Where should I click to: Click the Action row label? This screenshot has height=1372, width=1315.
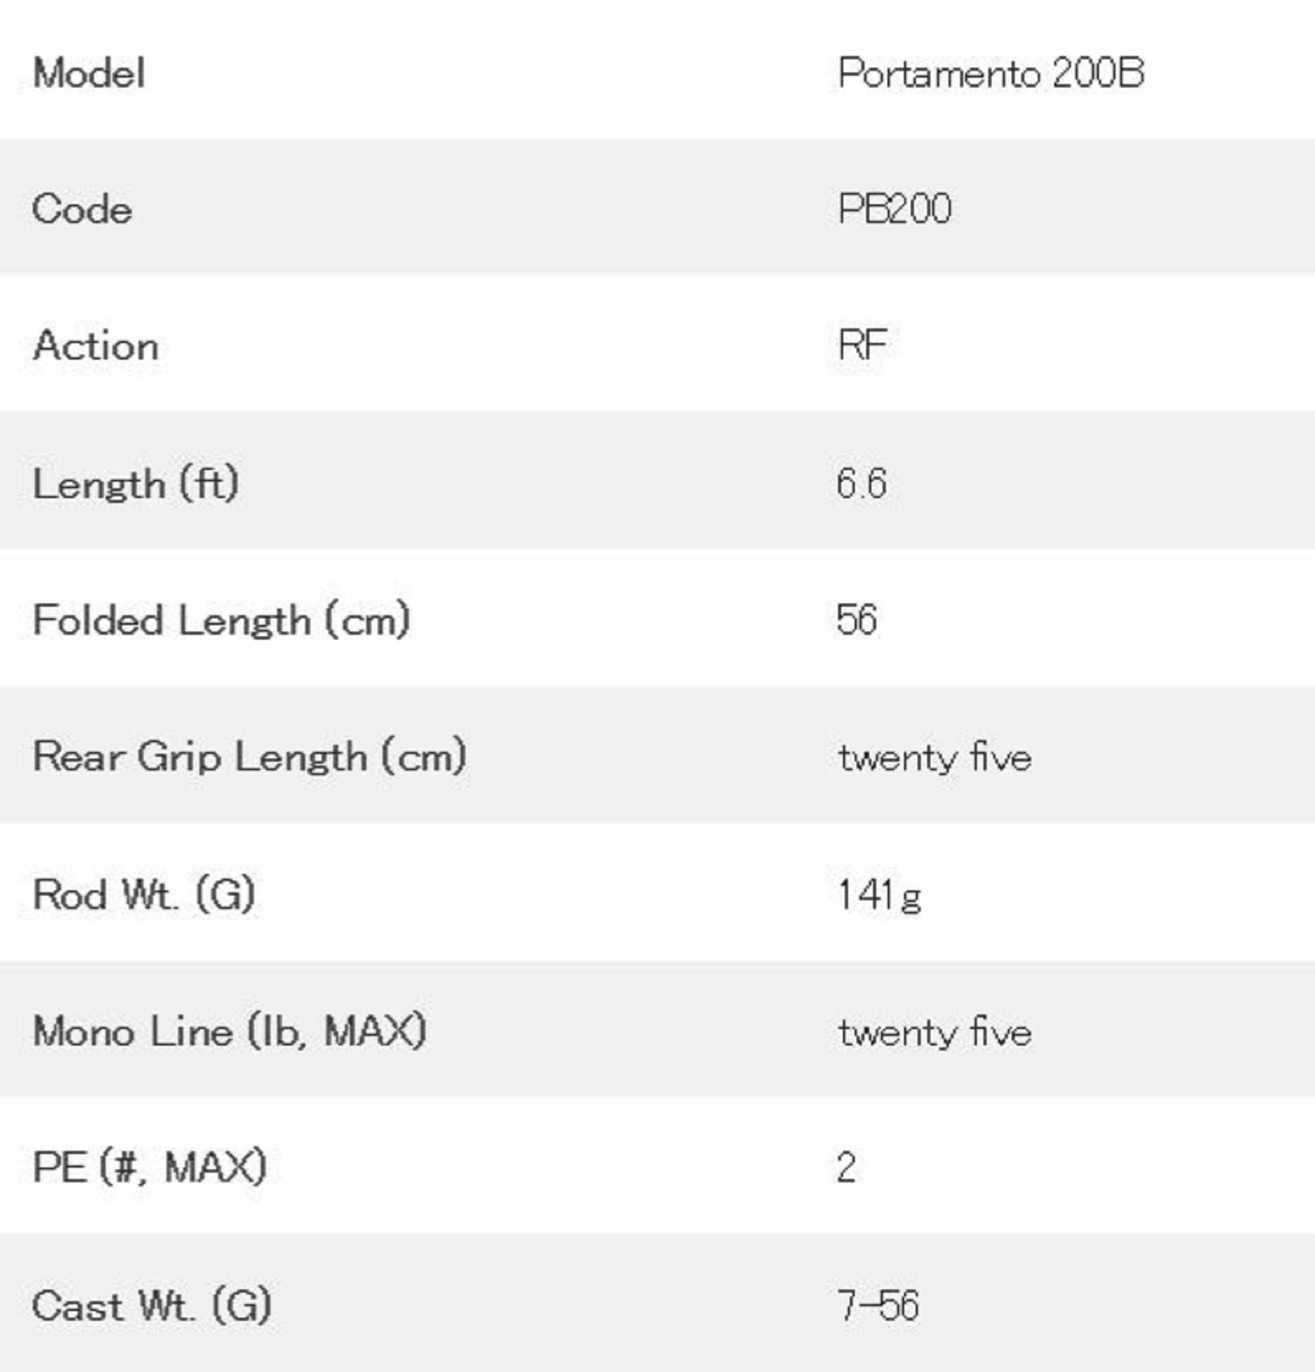tap(96, 346)
